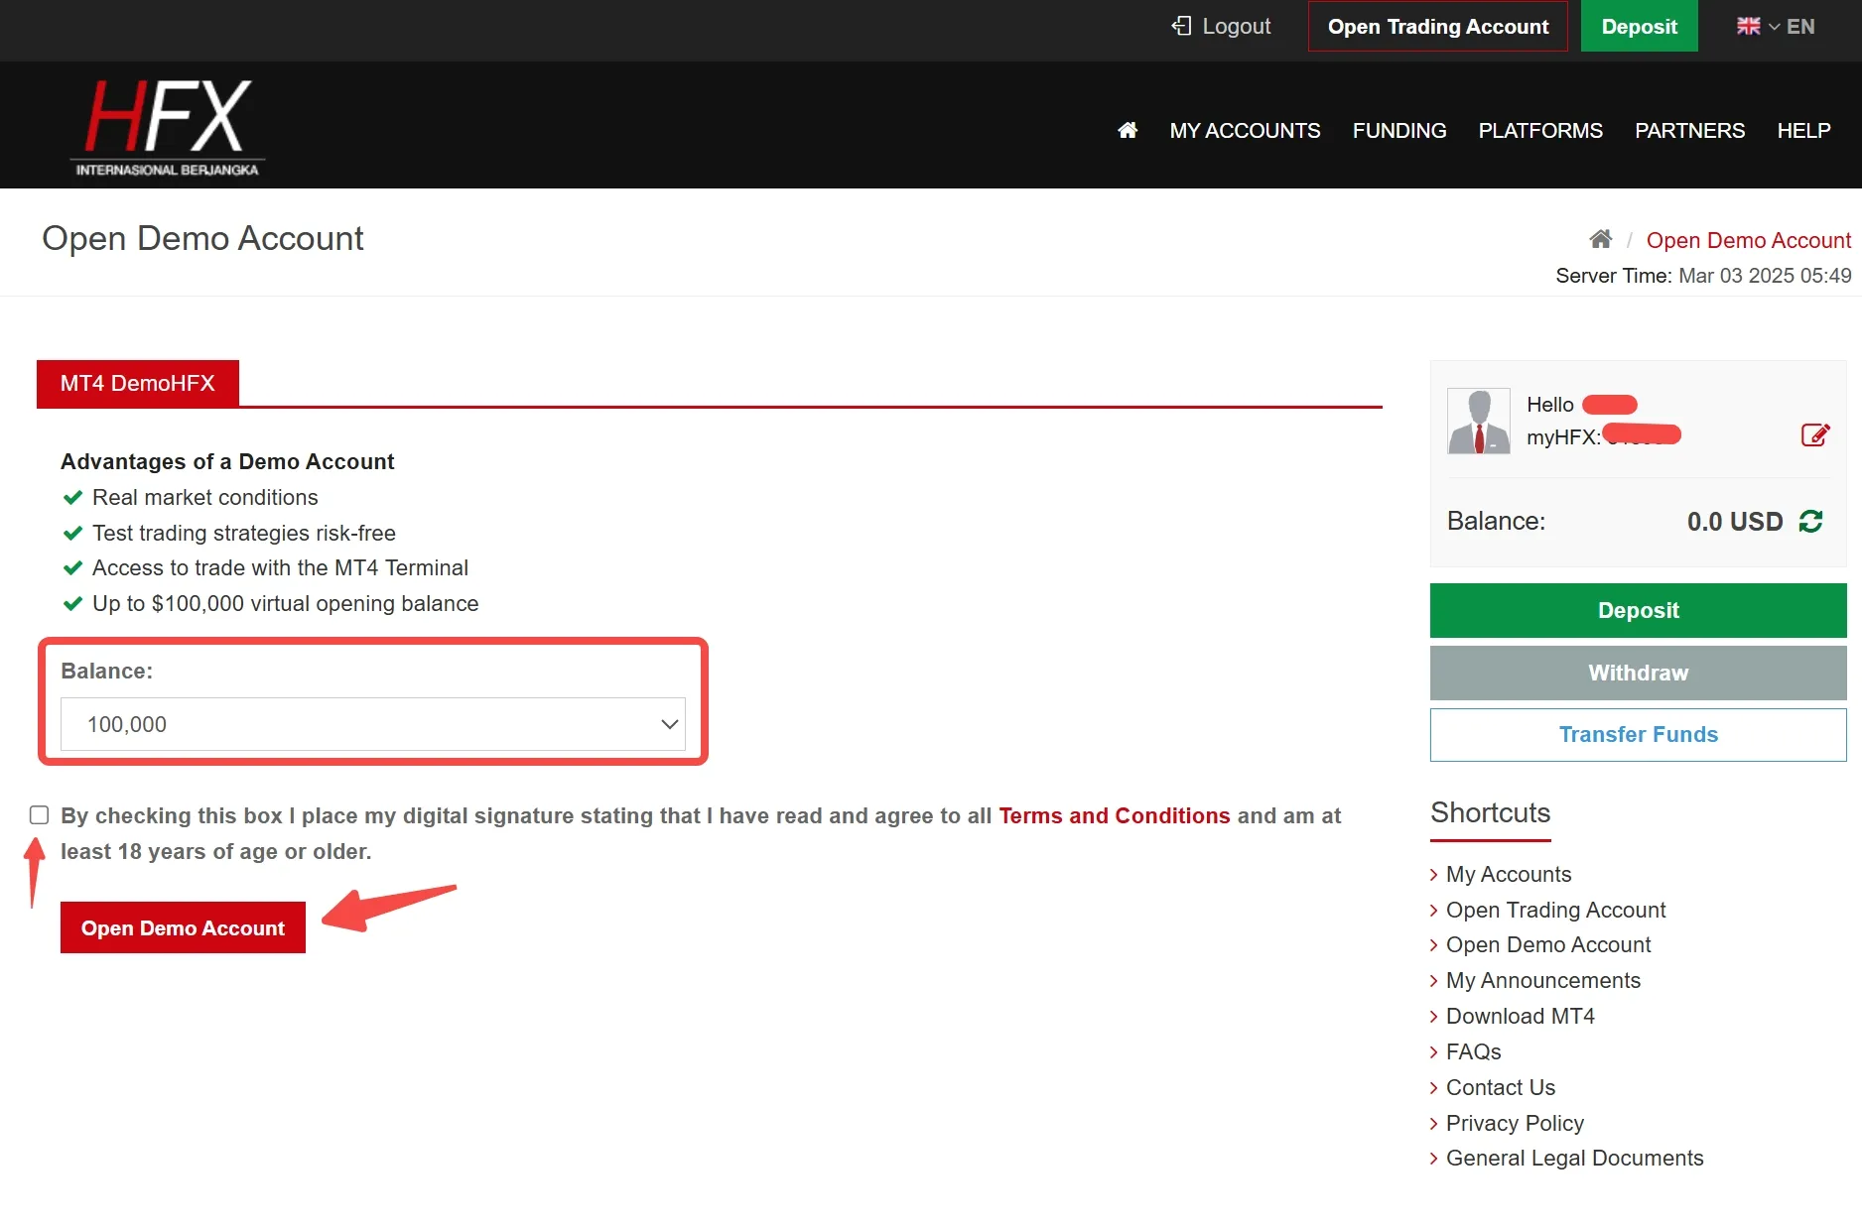
Task: Click the breadcrumb home icon
Action: click(x=1600, y=239)
